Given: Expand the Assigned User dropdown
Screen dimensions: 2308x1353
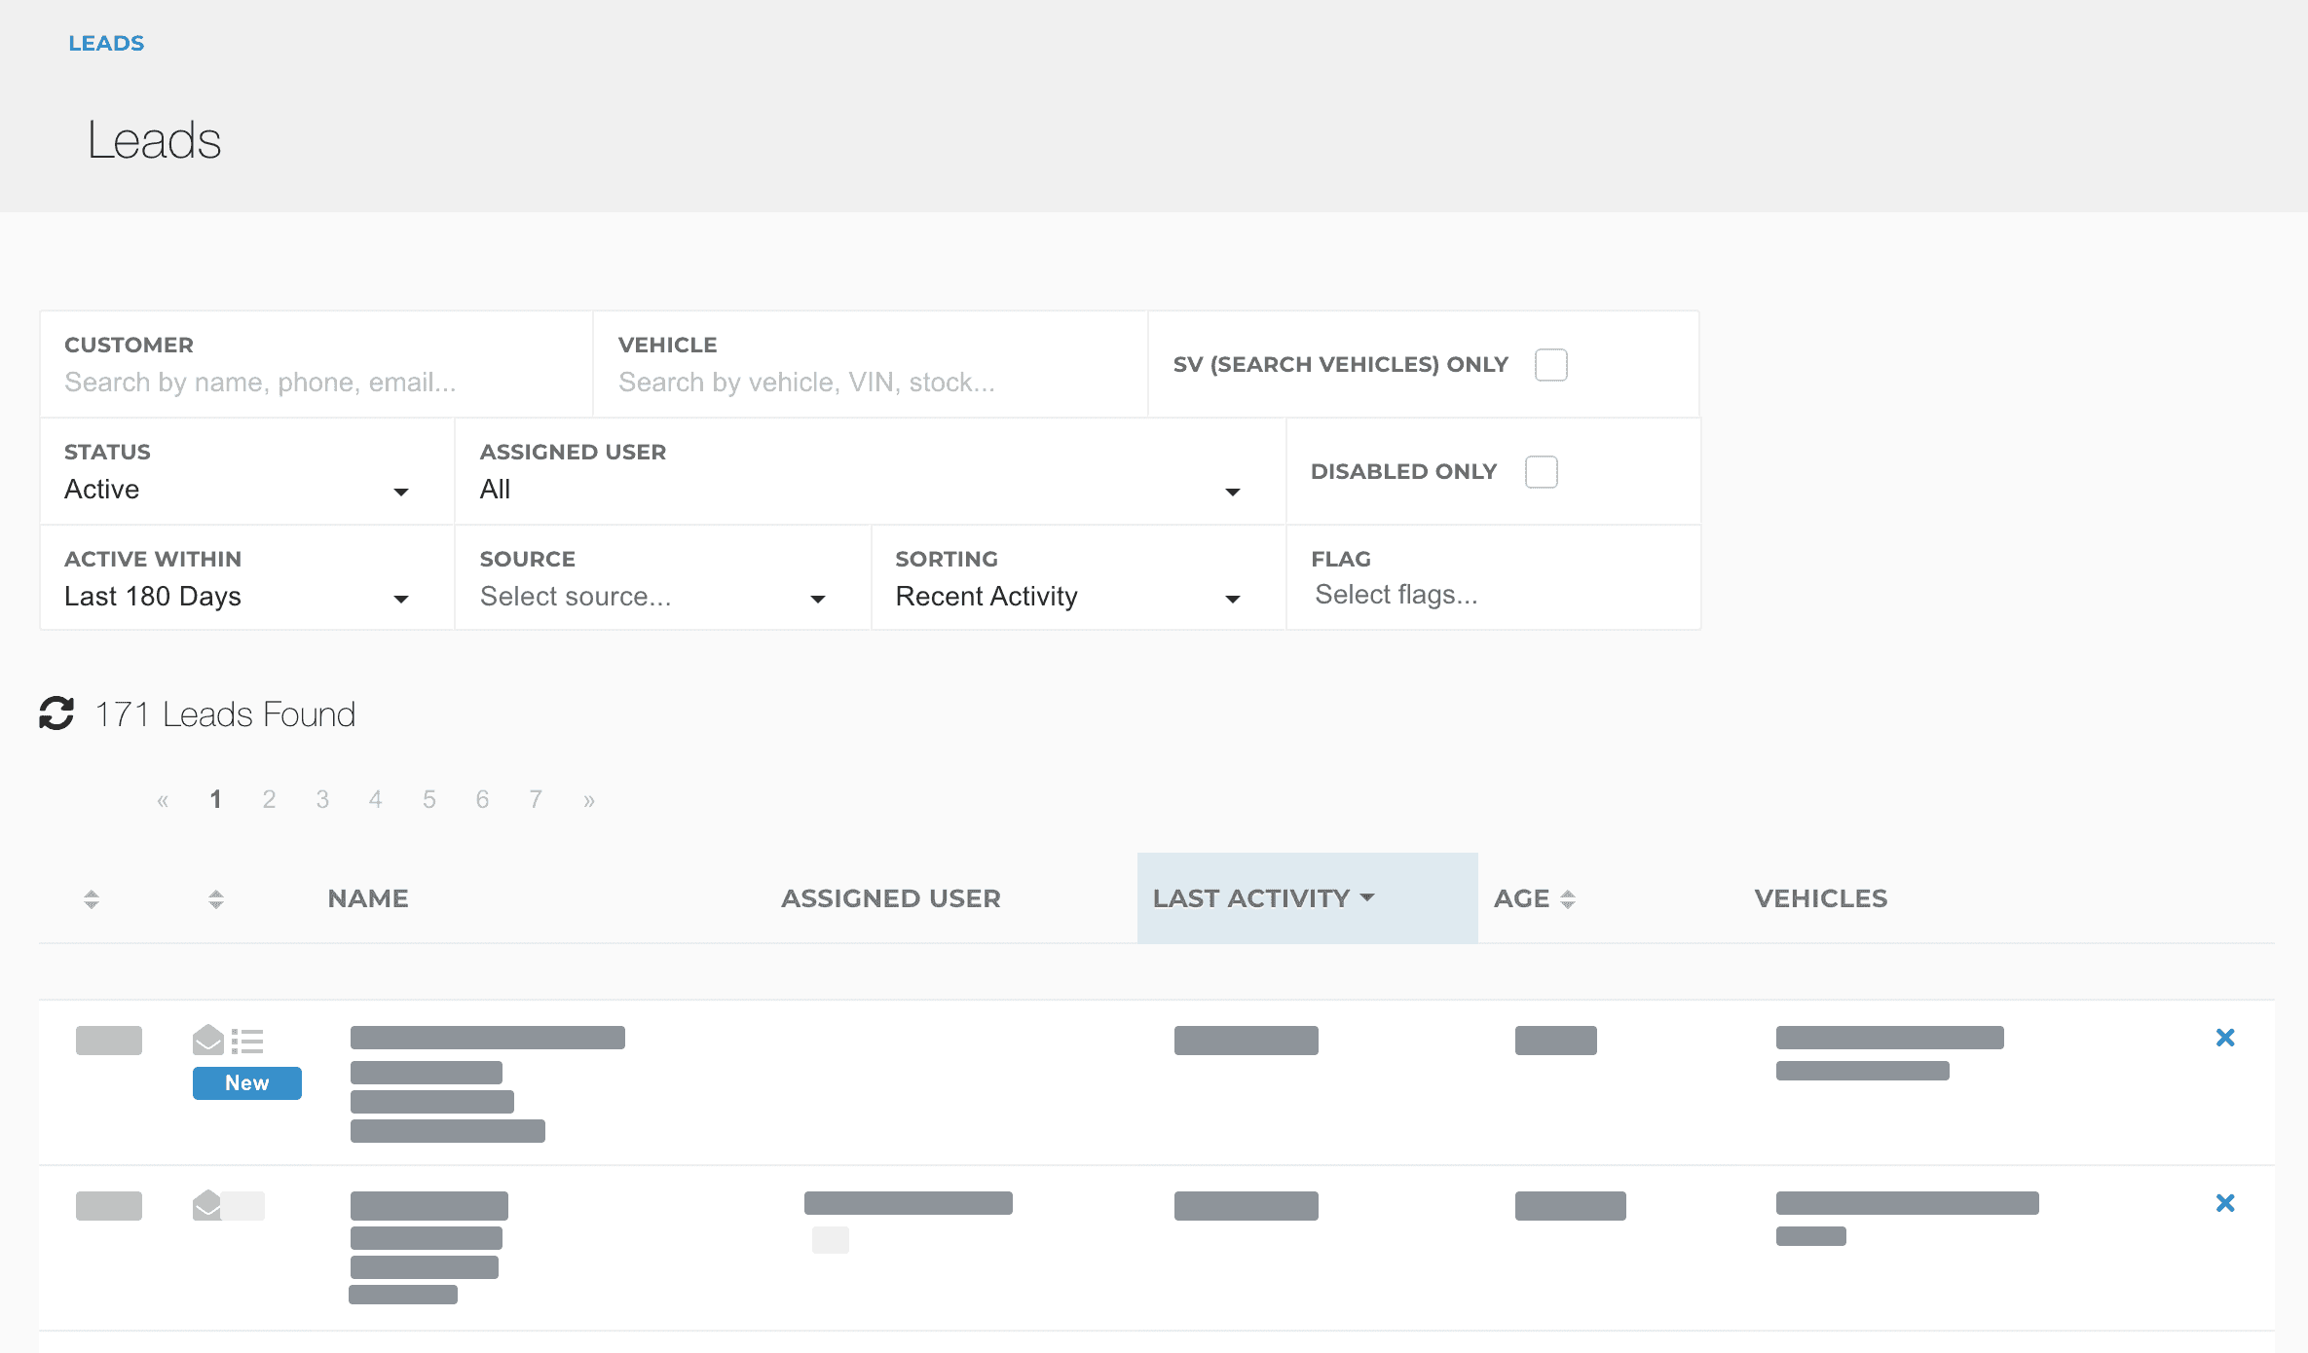Looking at the screenshot, I should [859, 490].
